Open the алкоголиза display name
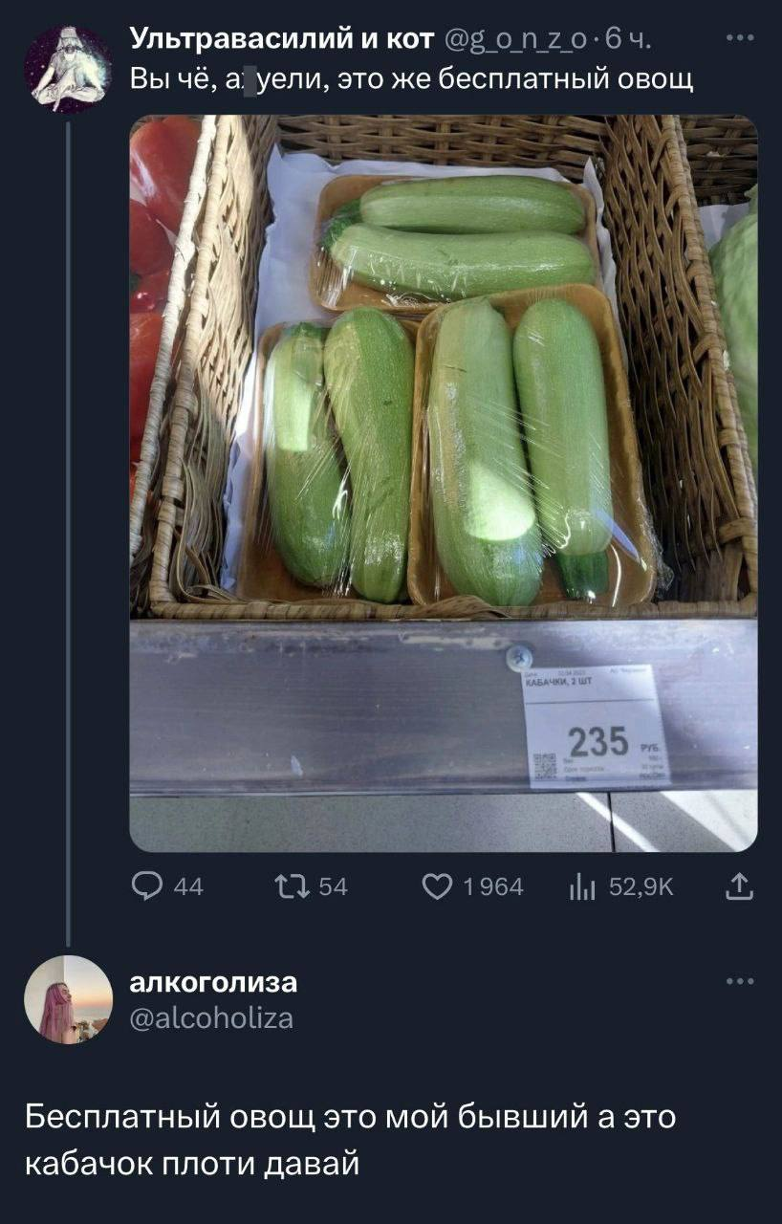 click(213, 982)
